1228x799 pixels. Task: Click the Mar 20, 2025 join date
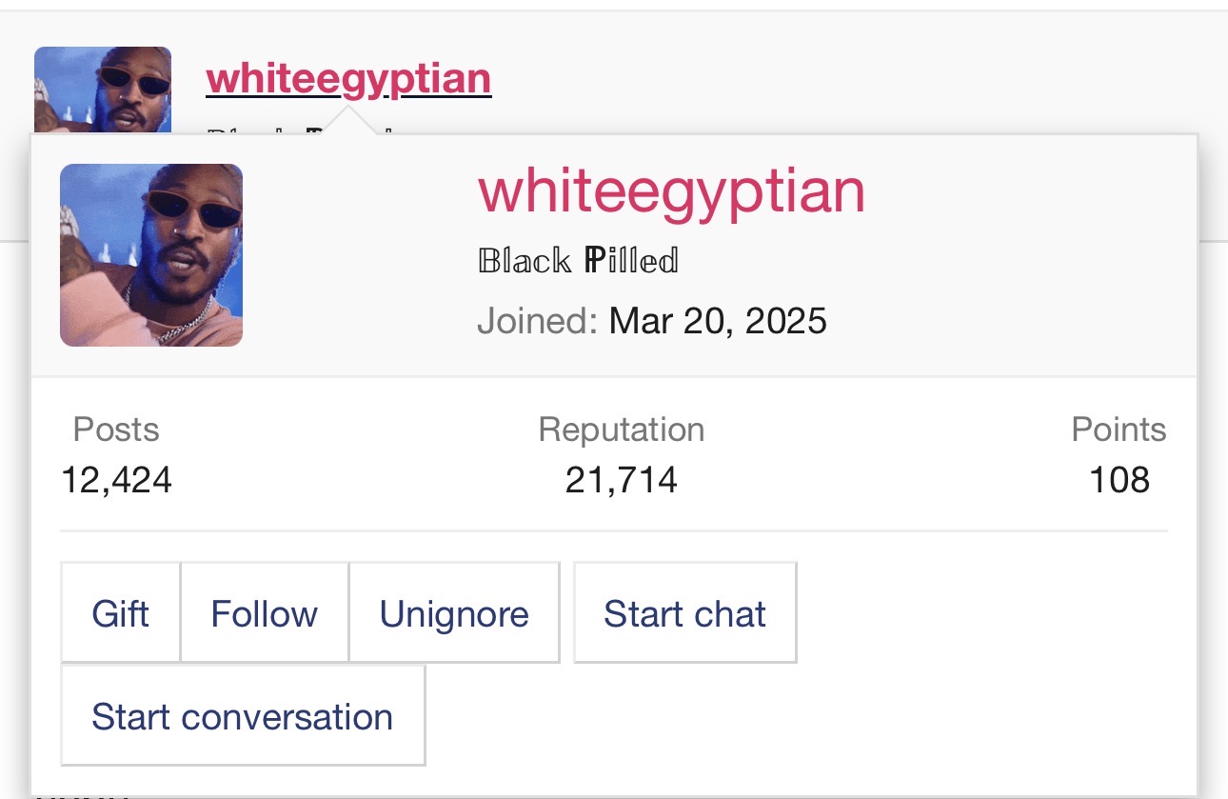[x=718, y=321]
